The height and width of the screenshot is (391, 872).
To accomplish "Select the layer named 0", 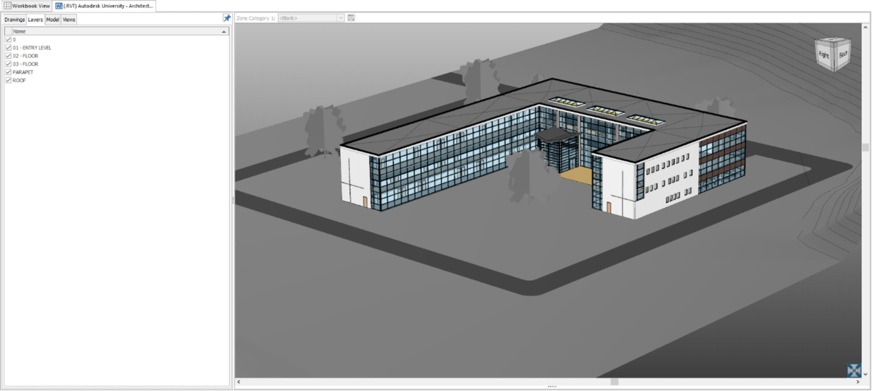I will coord(14,39).
